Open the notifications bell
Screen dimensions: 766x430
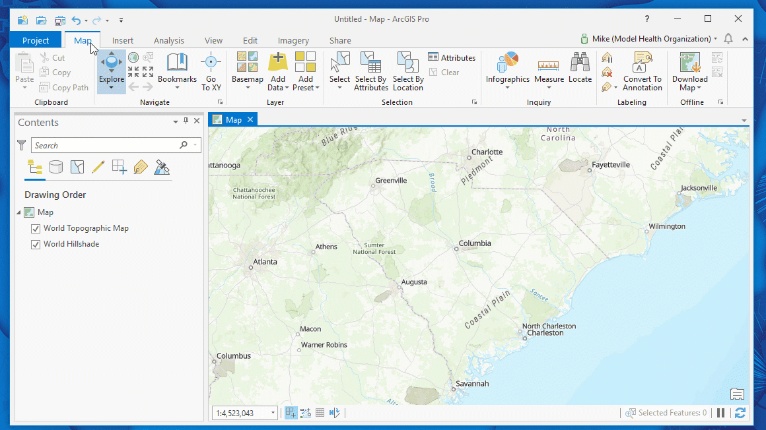[x=728, y=38]
